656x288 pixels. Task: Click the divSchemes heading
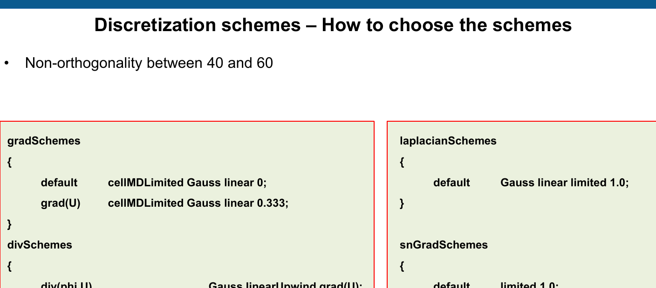click(x=40, y=245)
